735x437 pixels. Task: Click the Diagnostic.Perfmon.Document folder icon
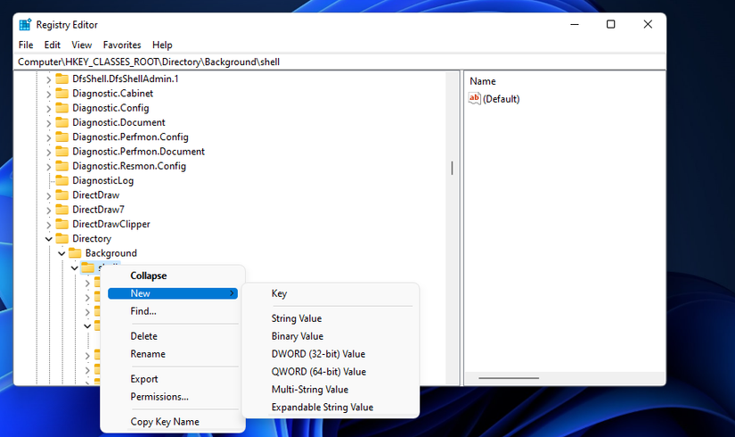61,151
